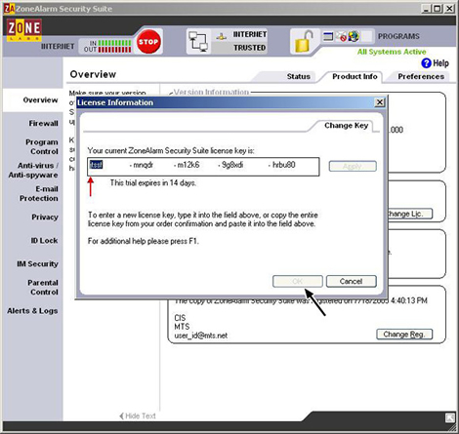The height and width of the screenshot is (434, 459).
Task: Open the Overview panel in sidebar
Action: (x=40, y=99)
